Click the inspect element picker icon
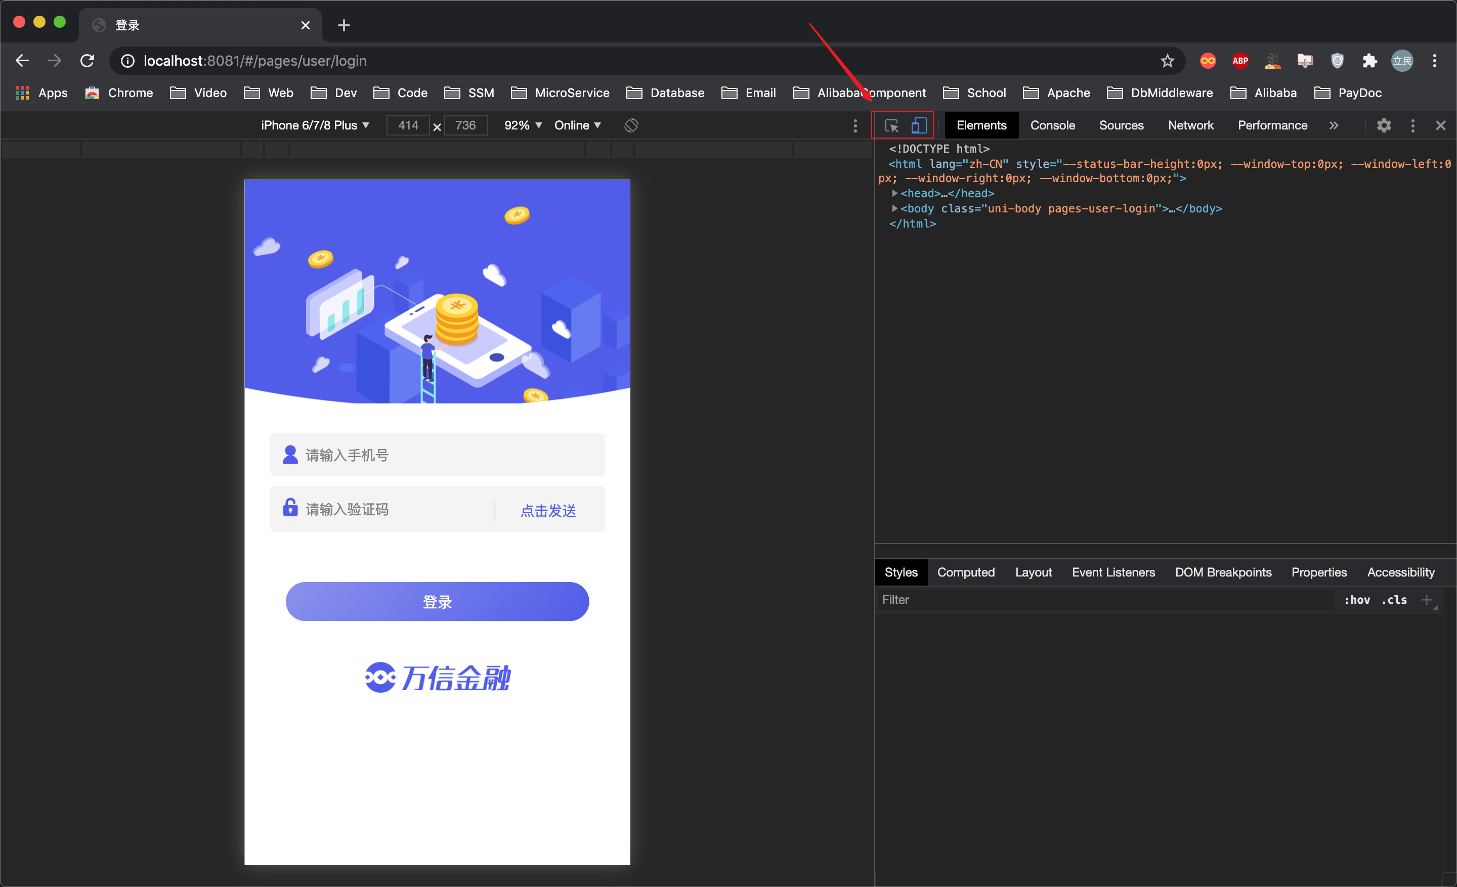 891,125
